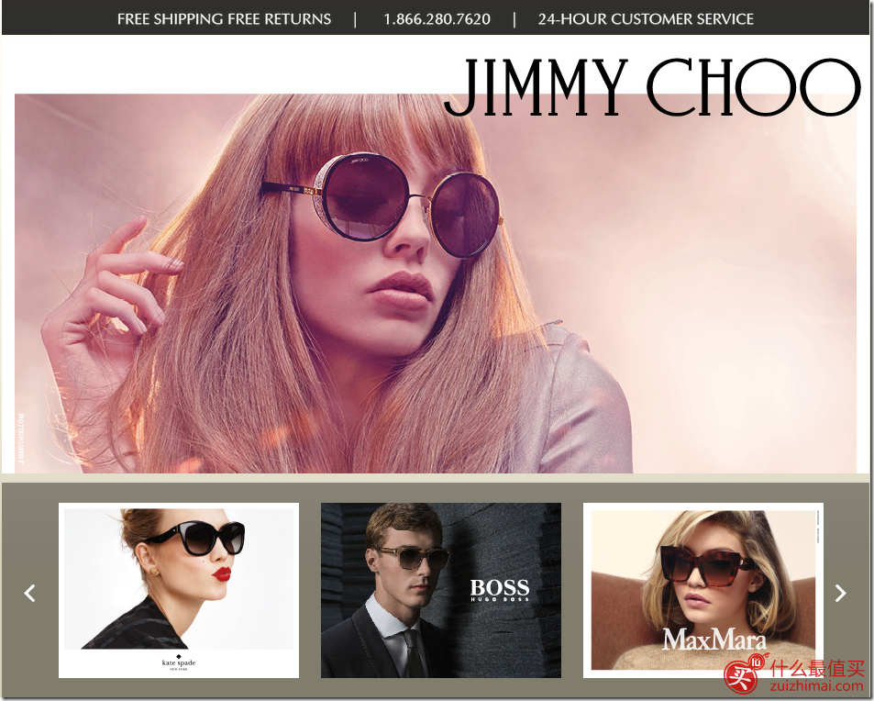The width and height of the screenshot is (874, 701).
Task: Click the MaxMara logo text
Action: [714, 640]
